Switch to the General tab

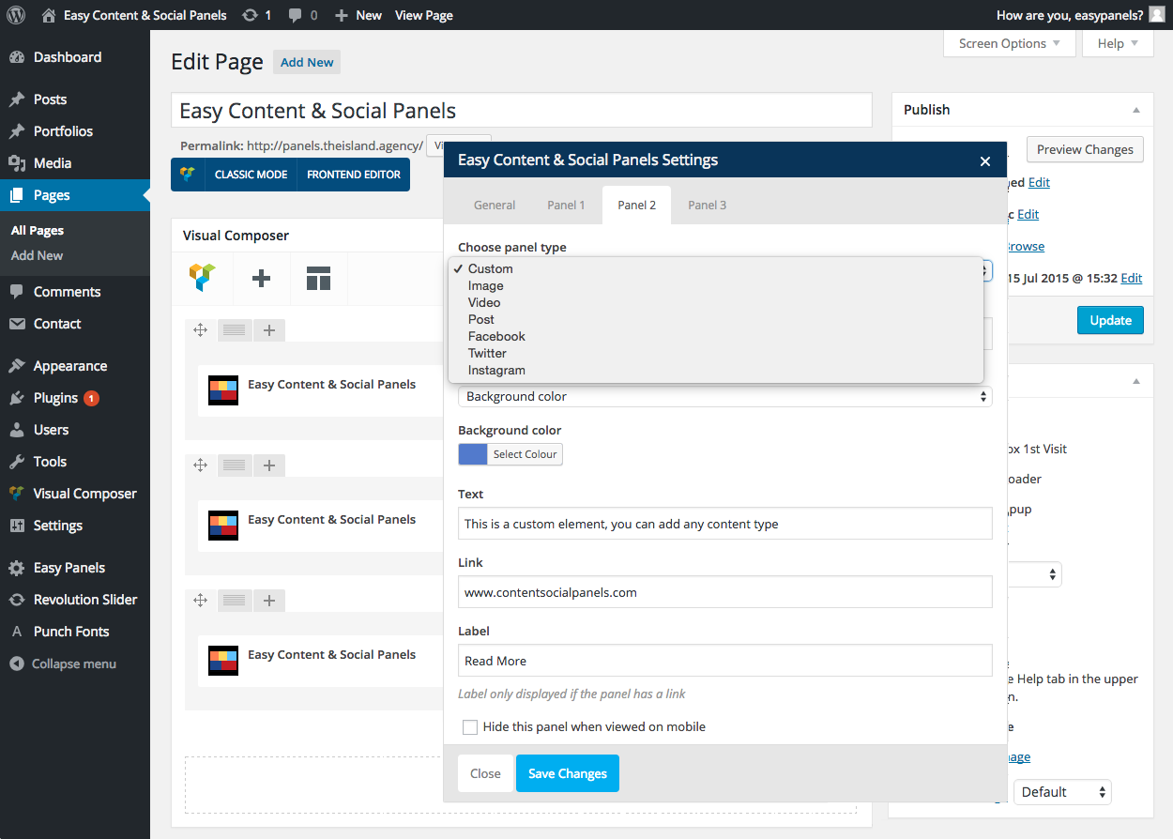[x=495, y=205]
